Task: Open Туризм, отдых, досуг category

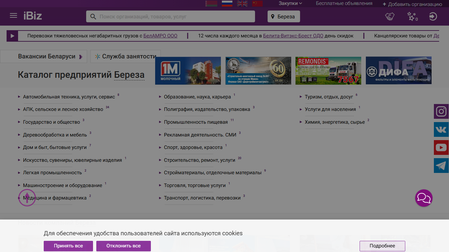Action: pos(329,97)
